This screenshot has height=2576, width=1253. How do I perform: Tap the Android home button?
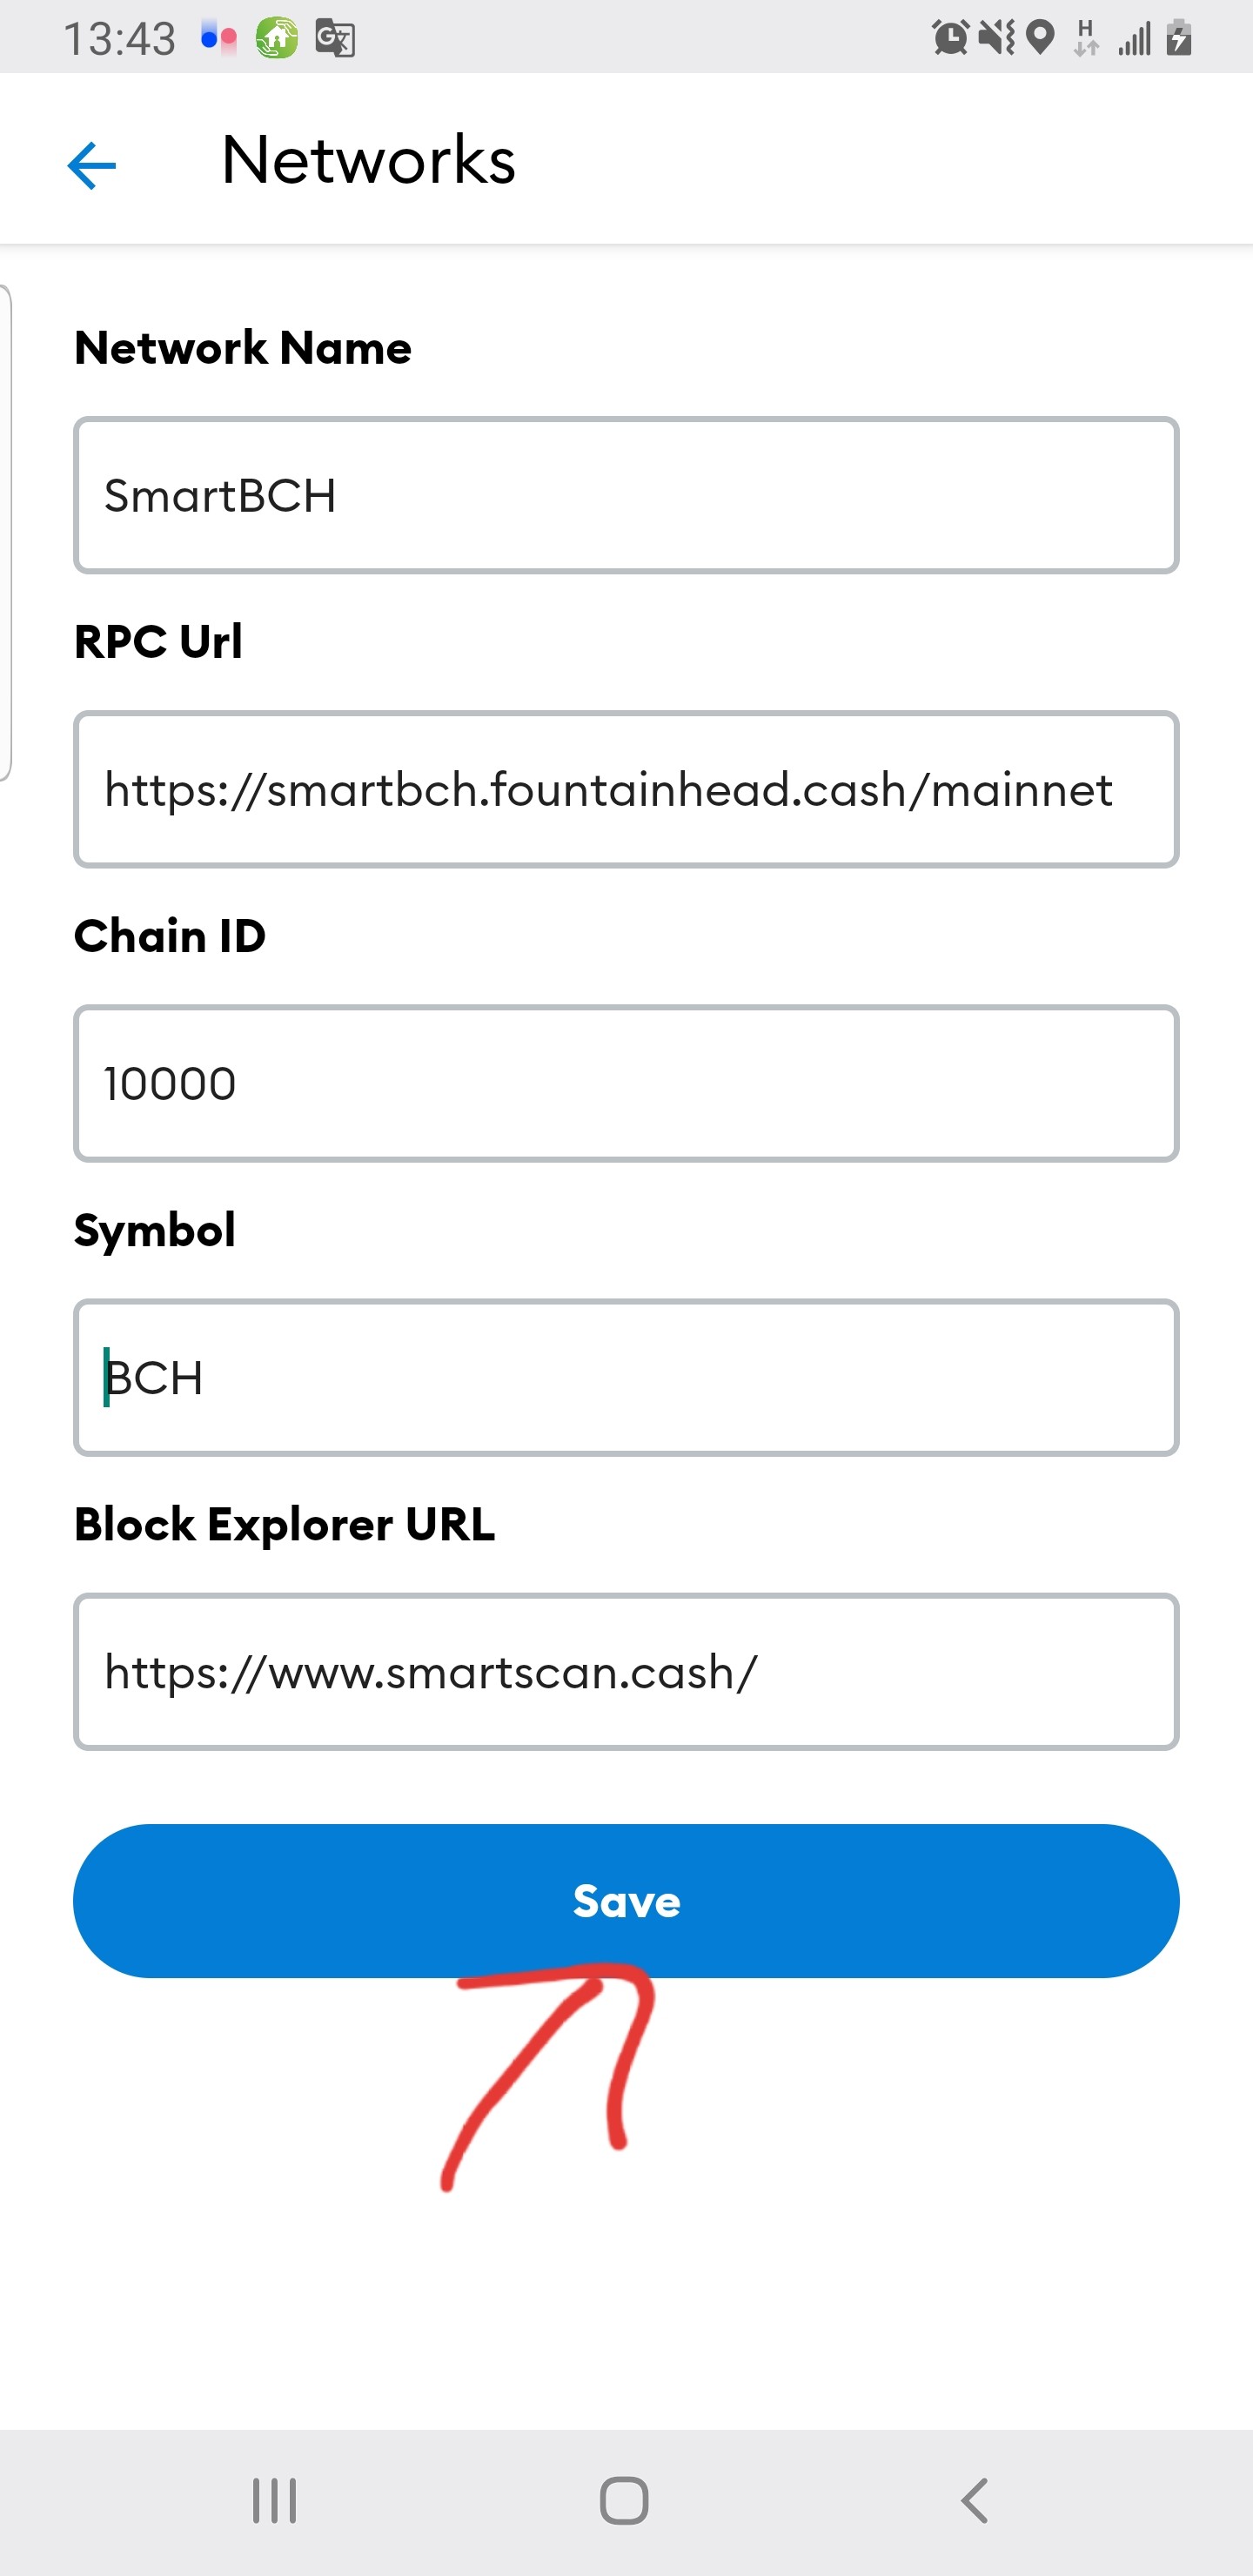tap(625, 2500)
